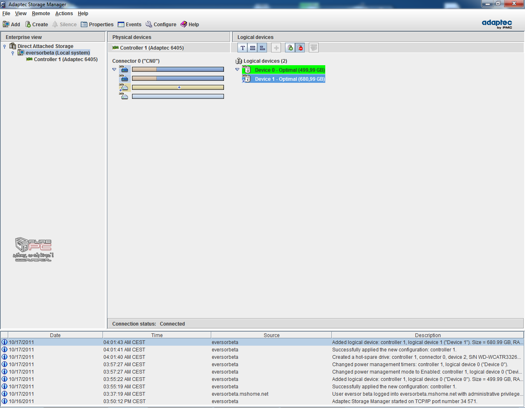Viewport: 525px width, 408px height.
Task: Click the Add toolbar button
Action: 11,25
